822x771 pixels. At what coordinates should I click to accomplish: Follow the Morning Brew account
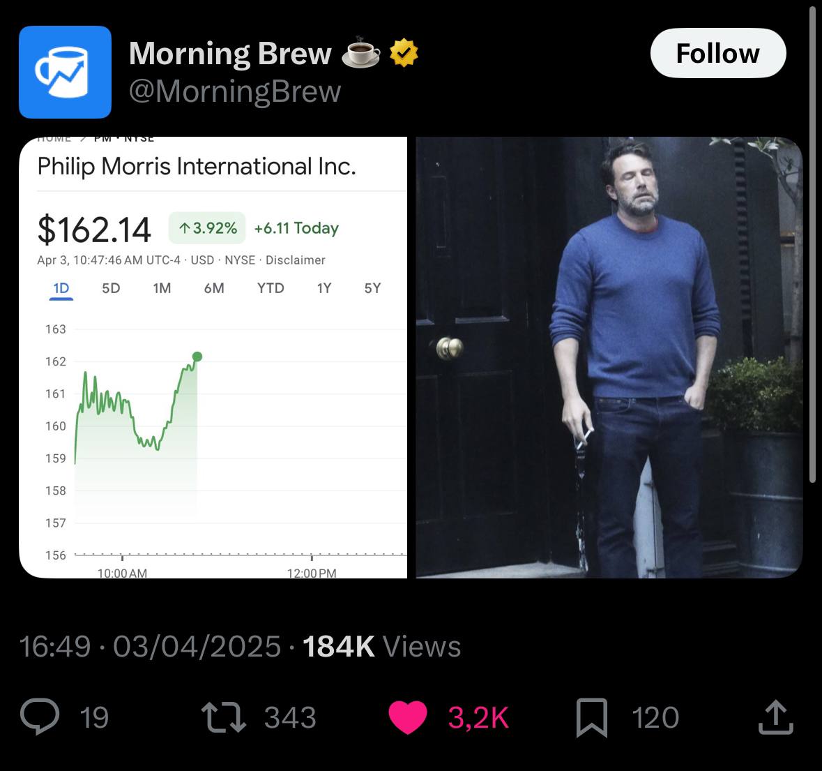(717, 53)
